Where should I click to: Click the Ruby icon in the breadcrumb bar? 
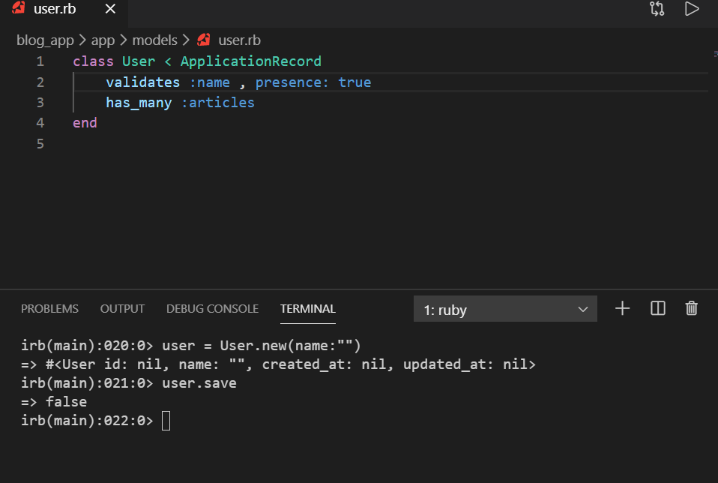point(202,40)
